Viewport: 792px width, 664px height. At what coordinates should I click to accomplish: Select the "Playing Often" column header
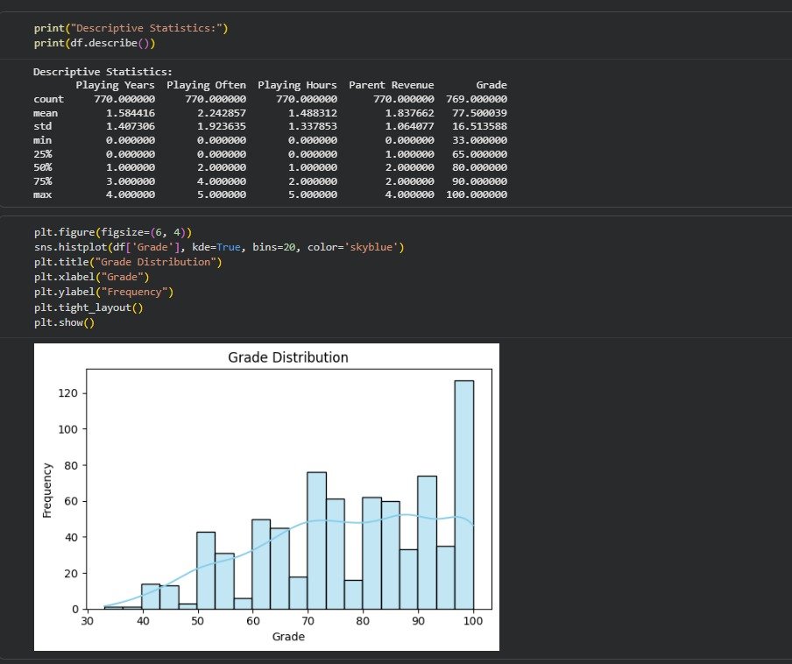click(x=206, y=85)
